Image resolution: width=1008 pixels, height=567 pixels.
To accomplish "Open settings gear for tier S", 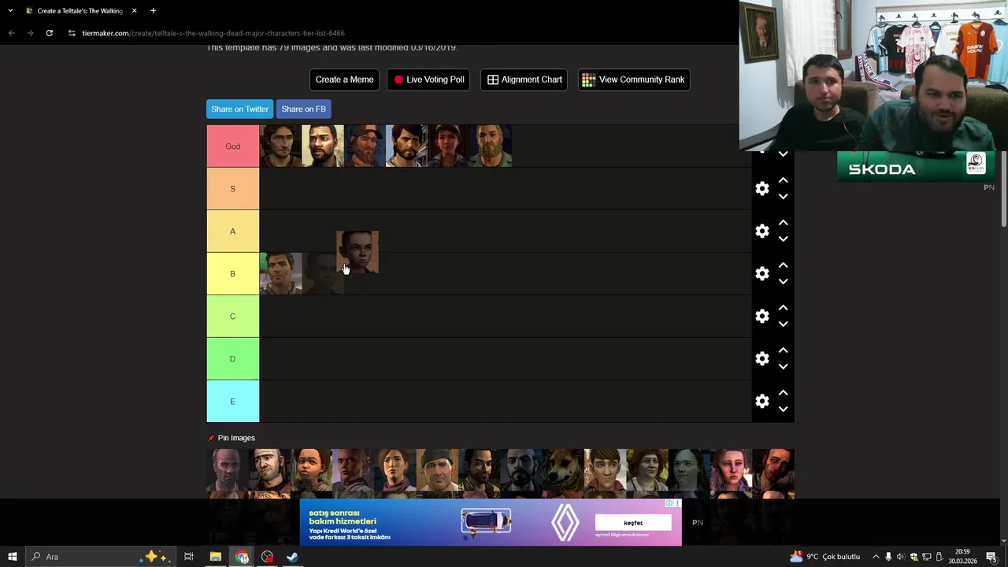I will click(x=762, y=189).
